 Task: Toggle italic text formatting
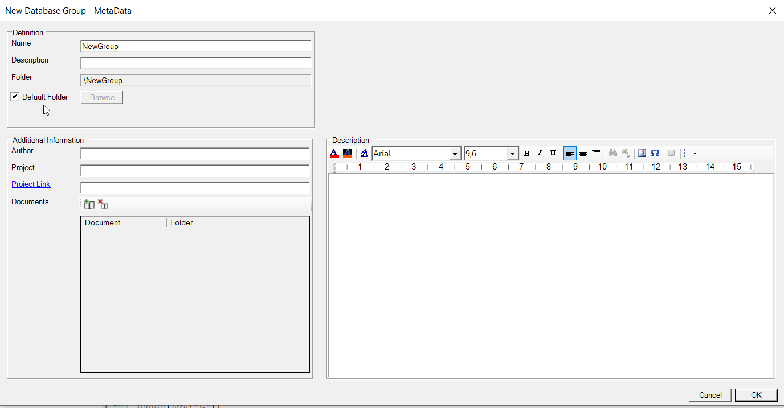coord(540,154)
